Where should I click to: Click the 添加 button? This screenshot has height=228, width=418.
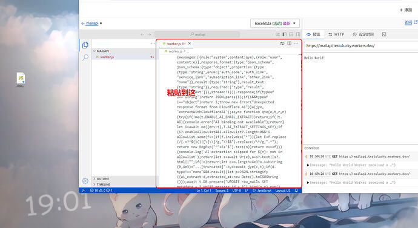(406, 10)
